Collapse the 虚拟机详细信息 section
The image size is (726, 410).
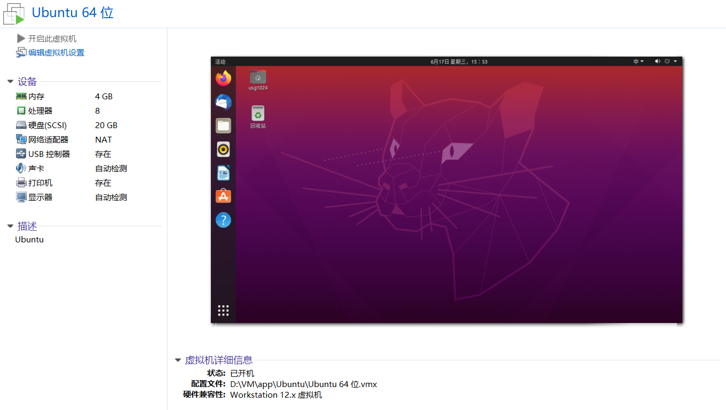coord(178,360)
